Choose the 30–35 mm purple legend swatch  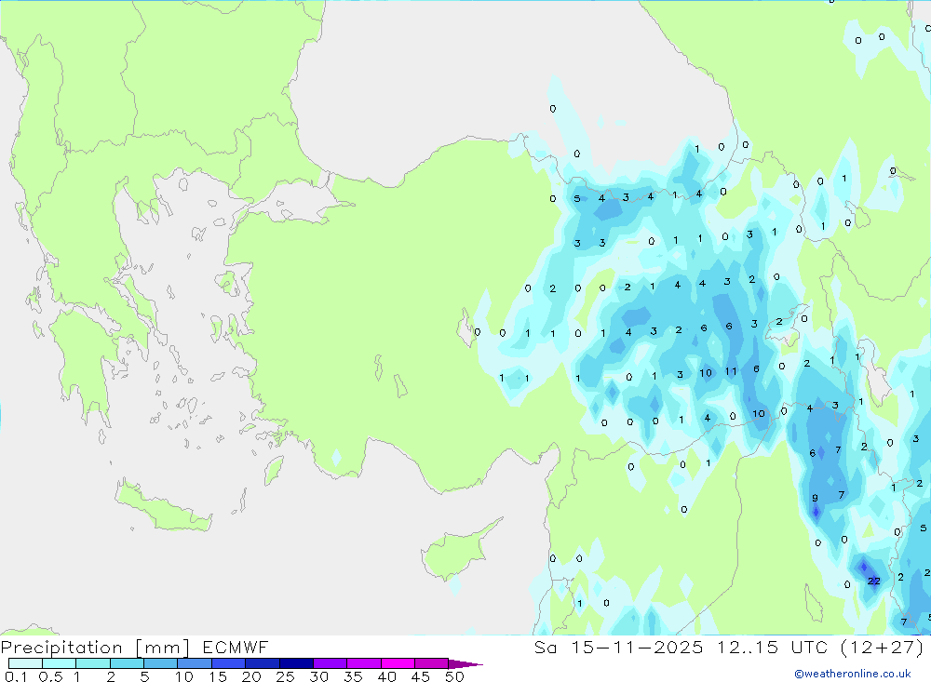click(331, 663)
